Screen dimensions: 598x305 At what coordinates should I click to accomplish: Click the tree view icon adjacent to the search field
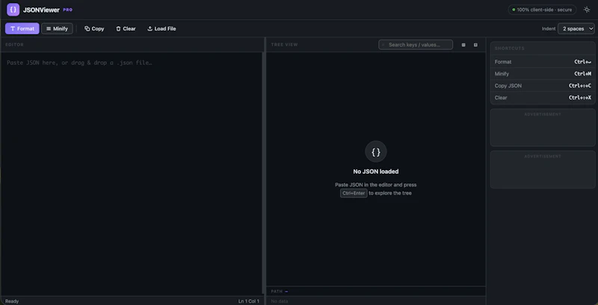[x=463, y=45]
